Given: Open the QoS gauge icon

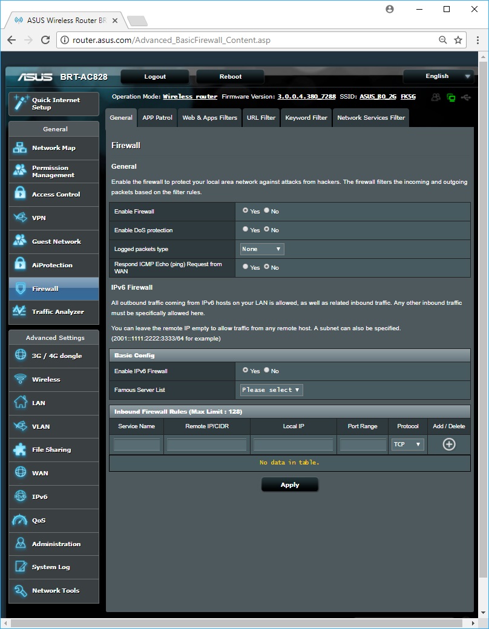Looking at the screenshot, I should point(21,520).
